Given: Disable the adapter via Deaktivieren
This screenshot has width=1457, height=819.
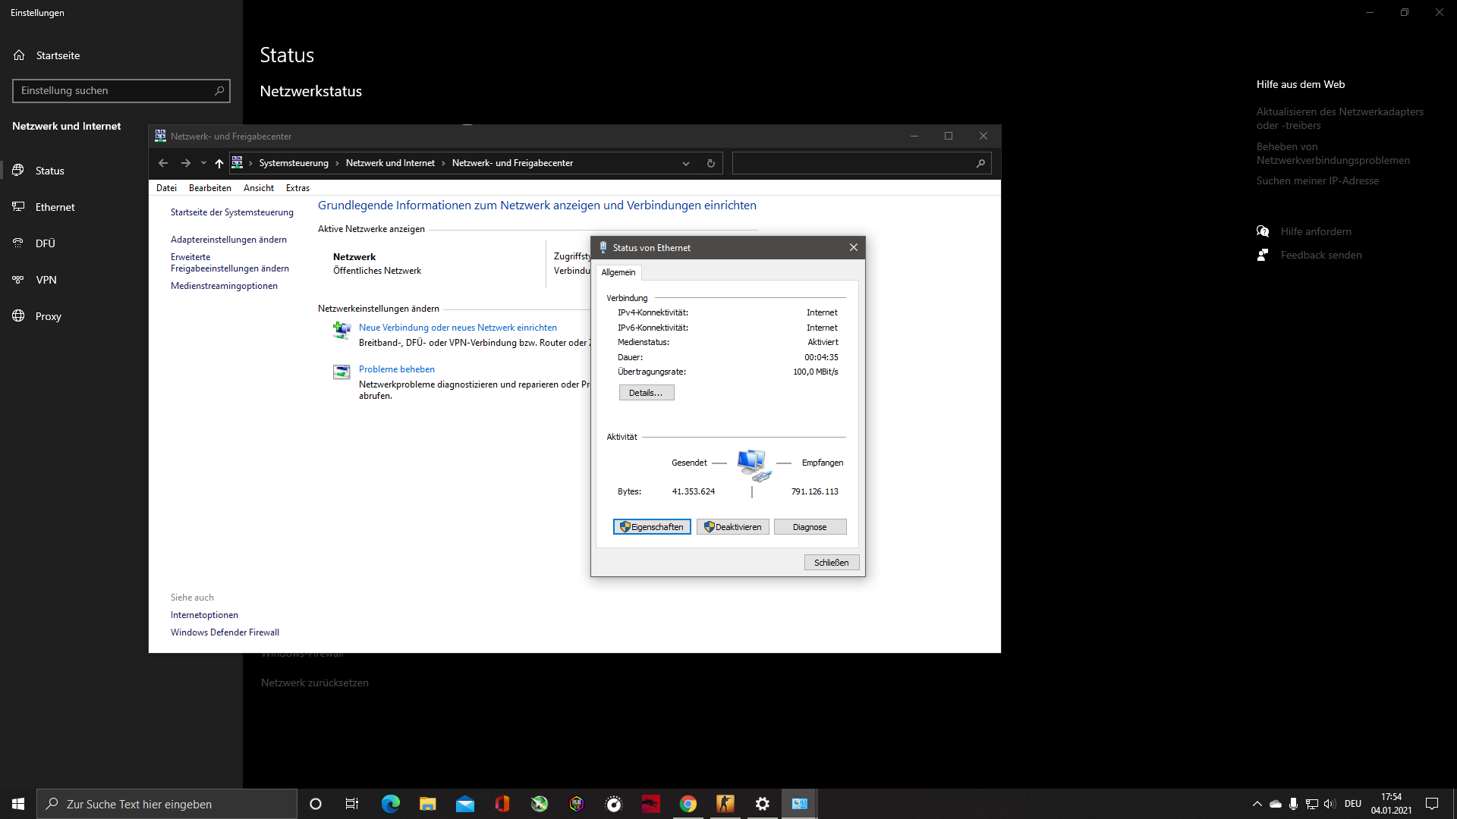Looking at the screenshot, I should [732, 526].
